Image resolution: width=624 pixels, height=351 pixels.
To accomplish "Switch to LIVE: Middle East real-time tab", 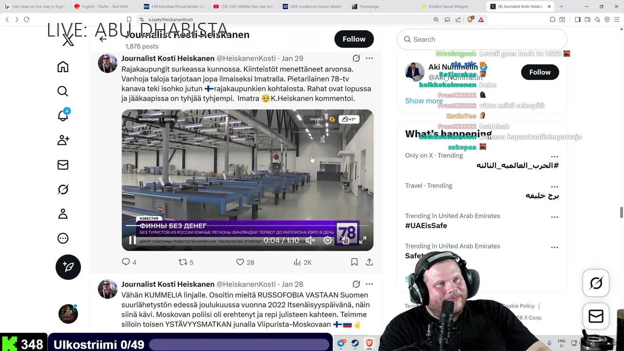I will tap(243, 6).
